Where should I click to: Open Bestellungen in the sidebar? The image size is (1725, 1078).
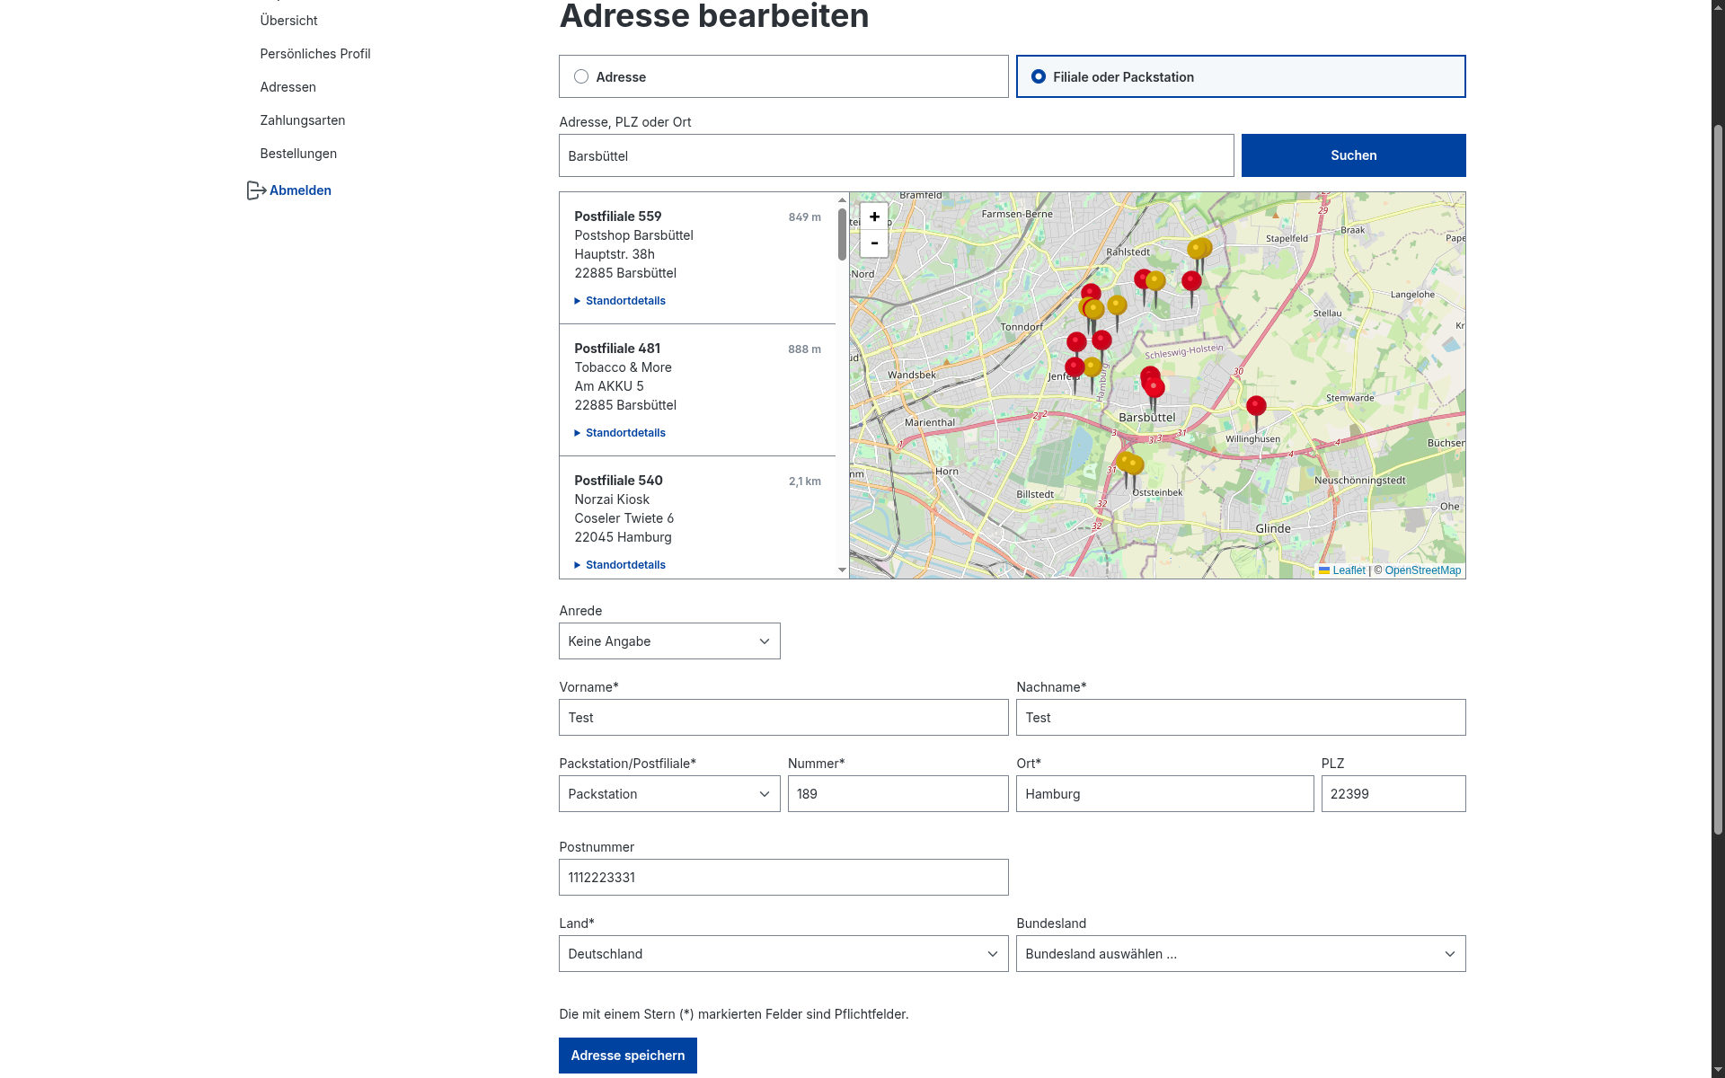298,154
